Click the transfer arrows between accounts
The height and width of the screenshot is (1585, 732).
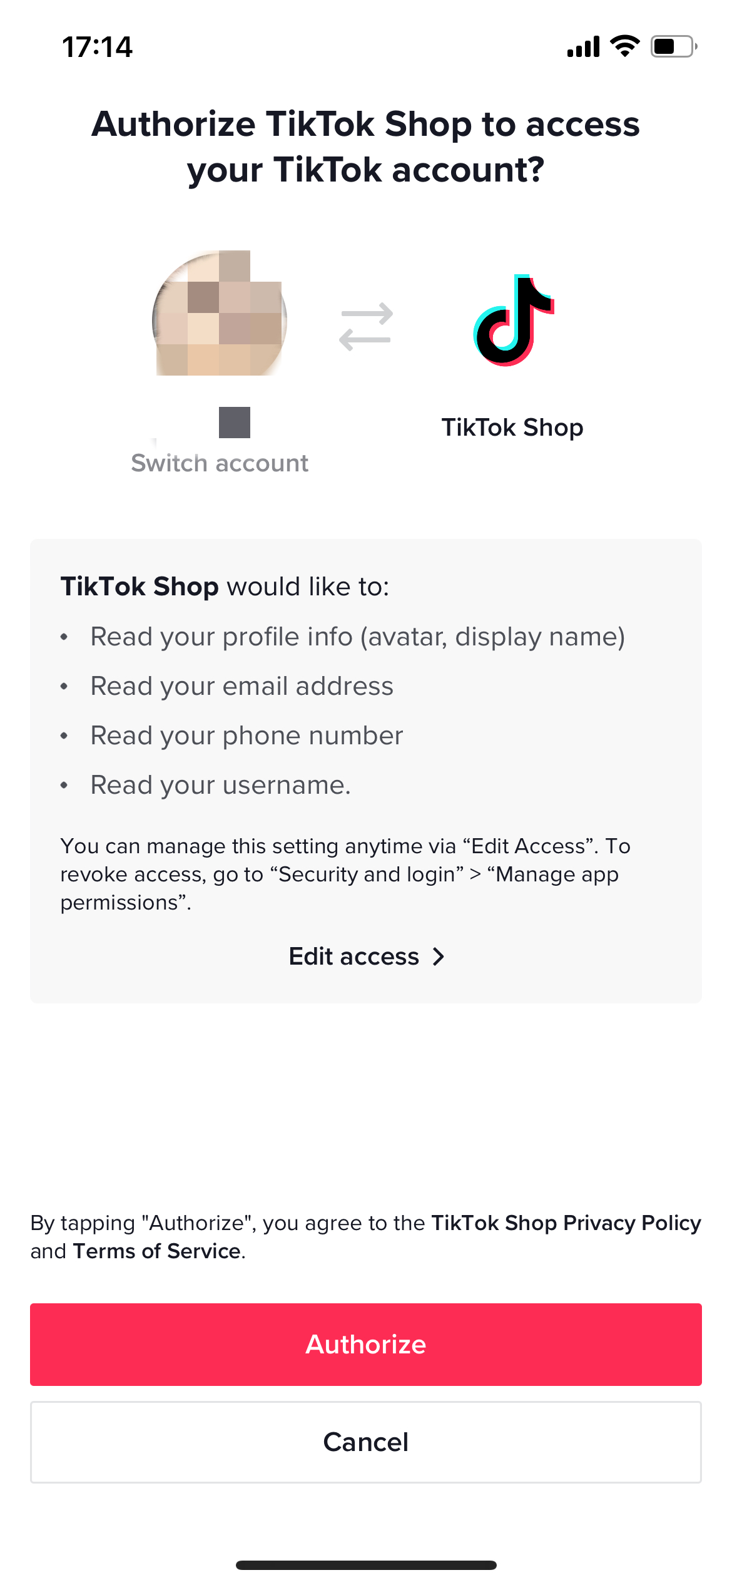(367, 324)
